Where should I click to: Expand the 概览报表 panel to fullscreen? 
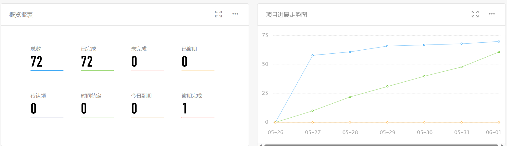218,14
